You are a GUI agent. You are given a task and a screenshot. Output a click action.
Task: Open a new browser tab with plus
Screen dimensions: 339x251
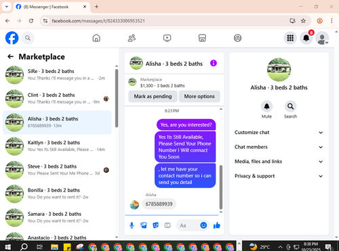pos(96,7)
